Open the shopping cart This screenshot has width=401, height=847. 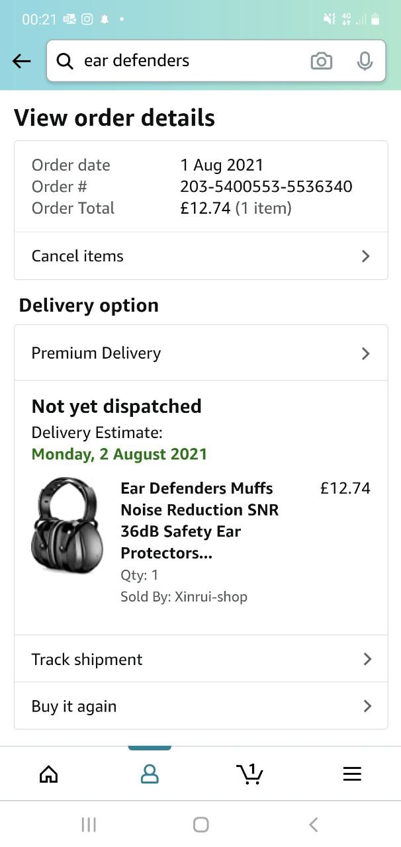click(x=249, y=773)
